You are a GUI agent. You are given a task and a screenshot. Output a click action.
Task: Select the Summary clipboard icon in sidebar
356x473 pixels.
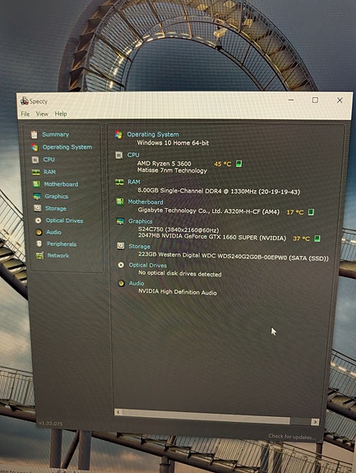[x=35, y=135]
